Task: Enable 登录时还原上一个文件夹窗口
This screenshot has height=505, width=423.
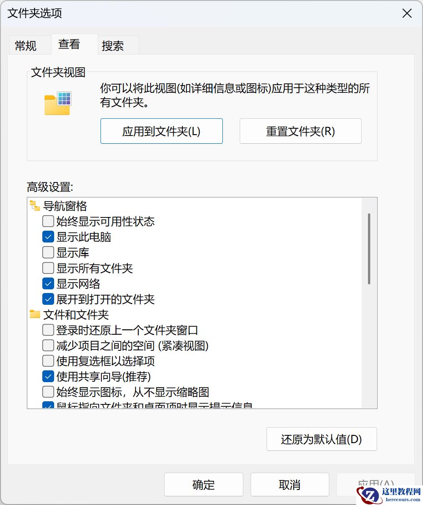Action: pos(48,330)
